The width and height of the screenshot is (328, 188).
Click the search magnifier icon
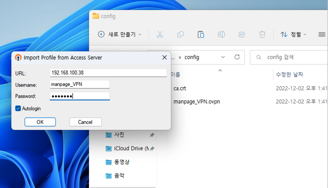coord(259,57)
